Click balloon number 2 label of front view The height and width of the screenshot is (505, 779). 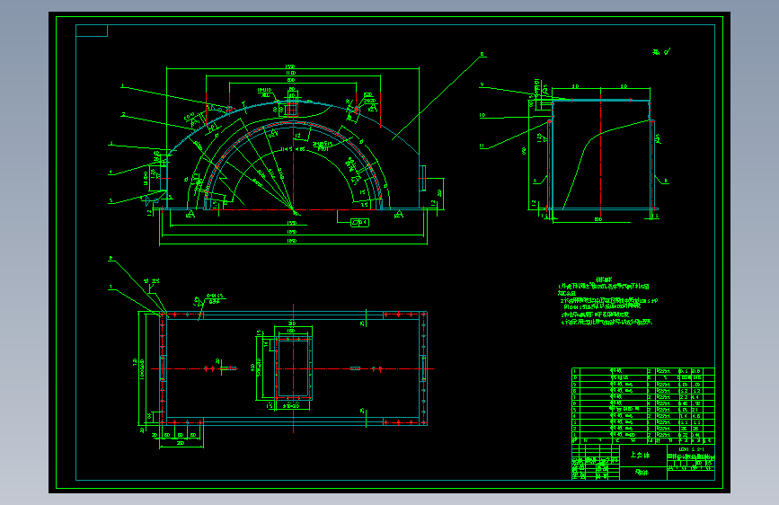[x=123, y=115]
